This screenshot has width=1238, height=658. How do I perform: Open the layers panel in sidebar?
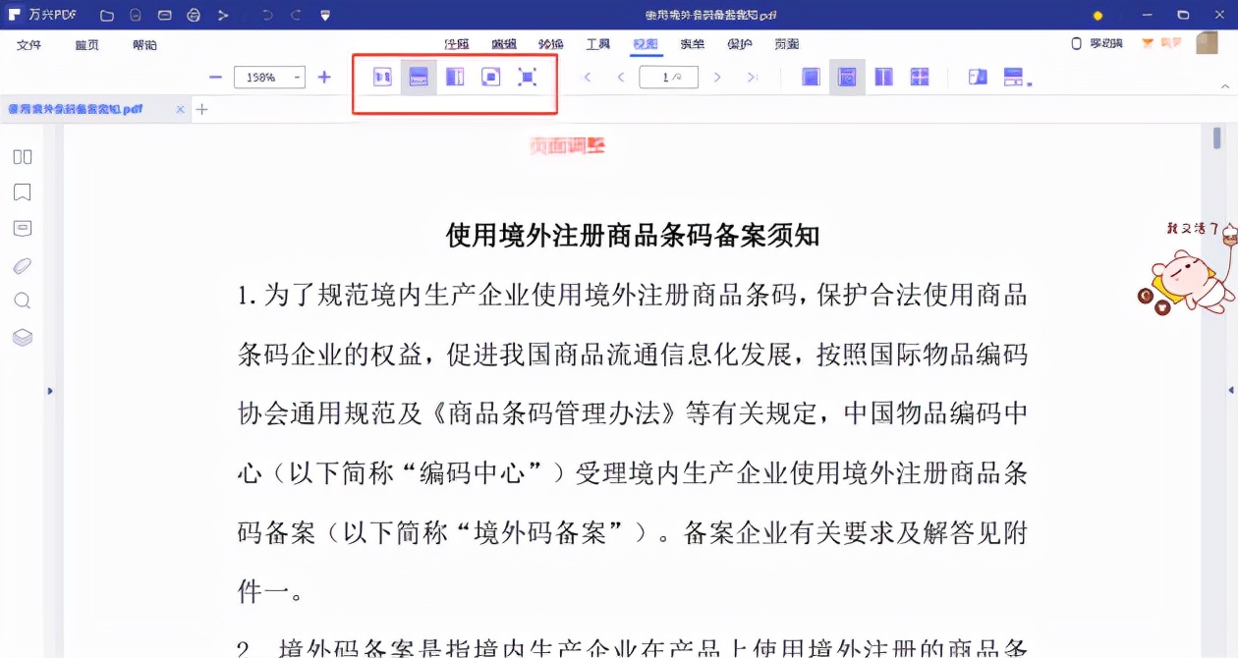click(x=22, y=336)
